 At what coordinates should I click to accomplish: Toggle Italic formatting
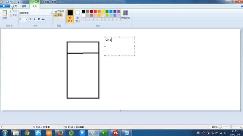(35, 19)
